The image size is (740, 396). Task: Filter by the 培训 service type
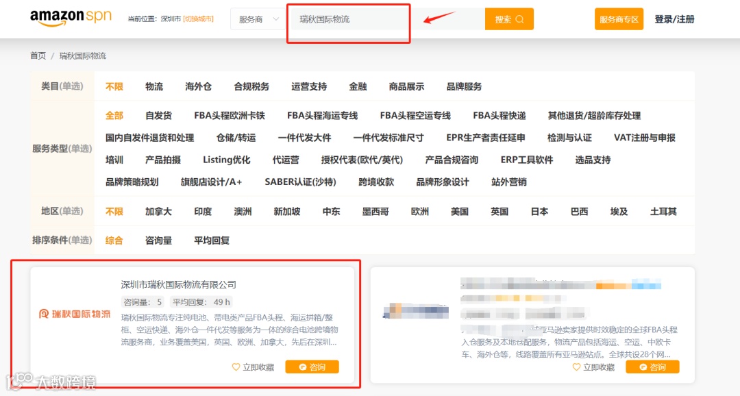coord(114,160)
